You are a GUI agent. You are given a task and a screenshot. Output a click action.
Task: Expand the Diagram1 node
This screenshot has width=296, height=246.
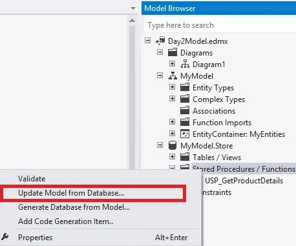172,63
